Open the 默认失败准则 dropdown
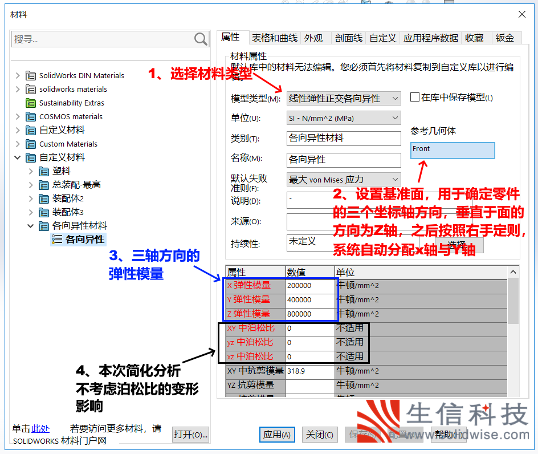This screenshot has width=538, height=454. point(344,180)
